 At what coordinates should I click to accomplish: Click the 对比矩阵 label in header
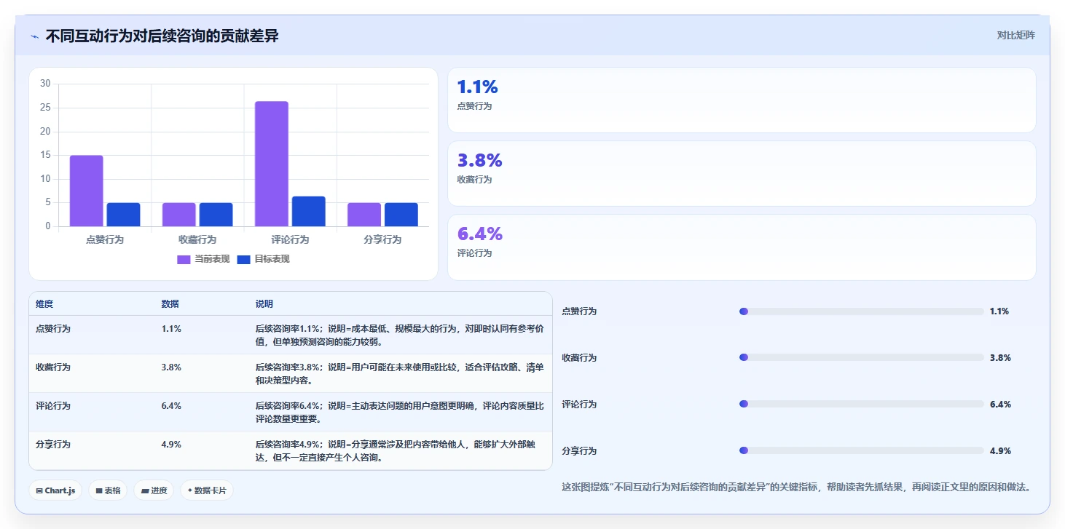(x=1015, y=35)
